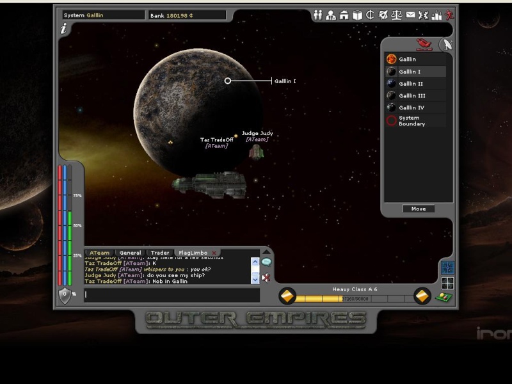512x384 pixels.
Task: Open the mail envelope icon
Action: [x=410, y=15]
